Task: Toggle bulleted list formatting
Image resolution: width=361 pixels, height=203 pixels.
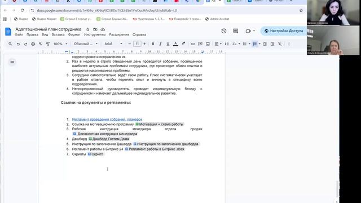Action: [x=244, y=44]
